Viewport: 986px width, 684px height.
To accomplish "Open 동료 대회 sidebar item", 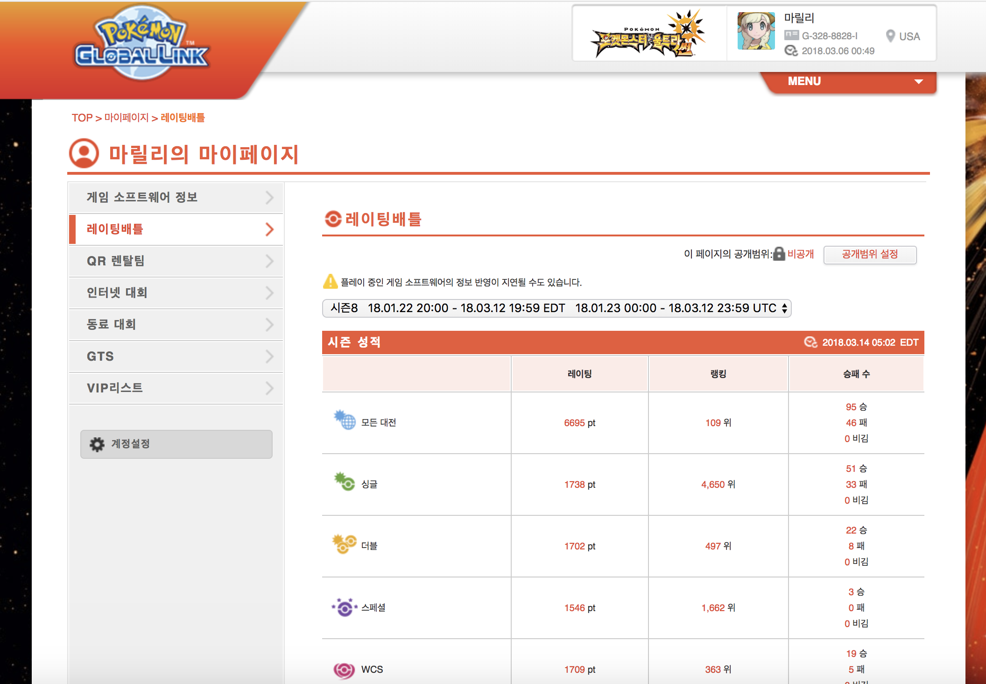I will coord(176,325).
